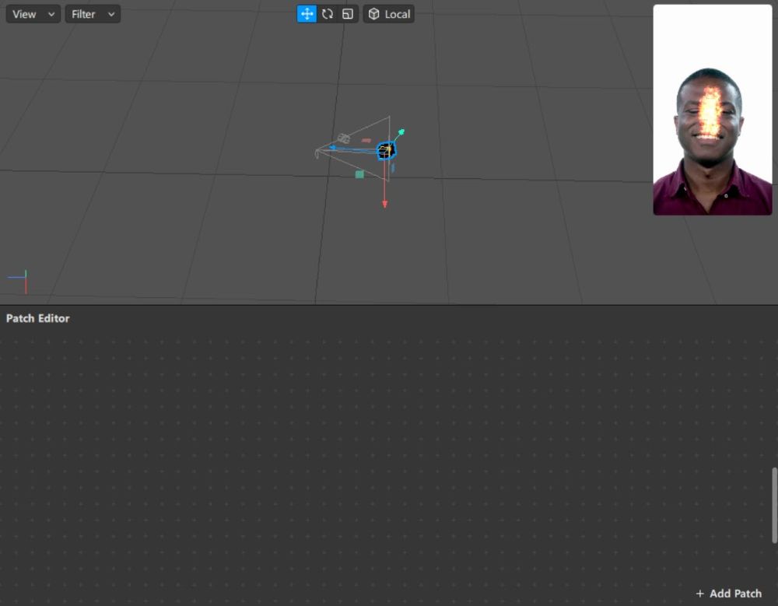Click the red downward axis arrow of the gizmo
The width and height of the screenshot is (778, 606).
(x=384, y=204)
